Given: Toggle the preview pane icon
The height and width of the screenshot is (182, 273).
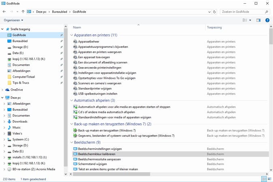Looking at the screenshot, I should (x=258, y=20).
